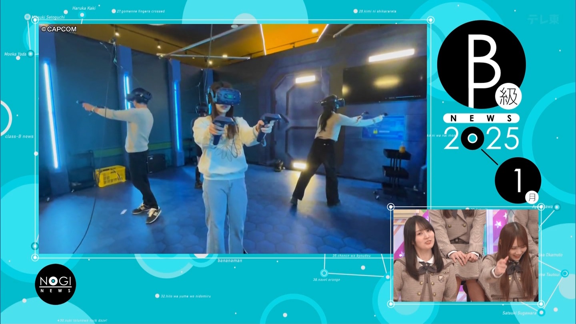This screenshot has height=324, width=576.
Task: Click the large black B級 logo circle
Action: pos(481,64)
